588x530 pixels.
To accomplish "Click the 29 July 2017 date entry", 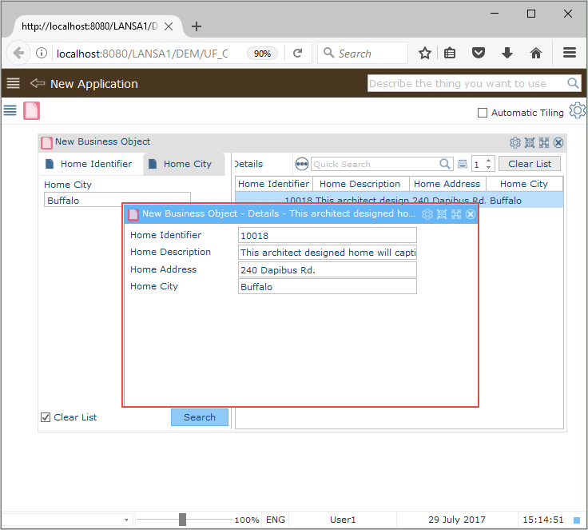I will (x=457, y=520).
